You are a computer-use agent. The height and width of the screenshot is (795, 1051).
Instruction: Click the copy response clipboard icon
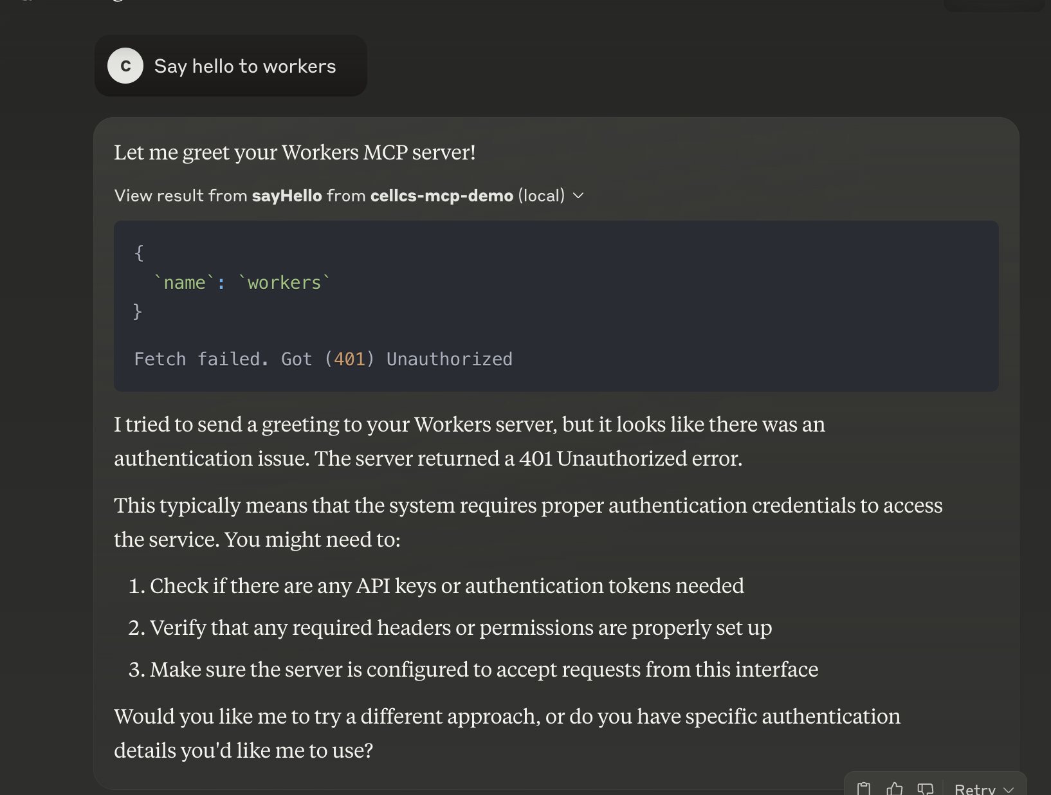pos(864,789)
